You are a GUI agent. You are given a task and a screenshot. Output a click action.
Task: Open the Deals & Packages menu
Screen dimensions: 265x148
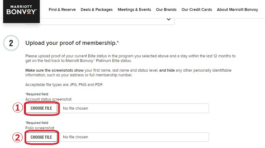click(96, 10)
